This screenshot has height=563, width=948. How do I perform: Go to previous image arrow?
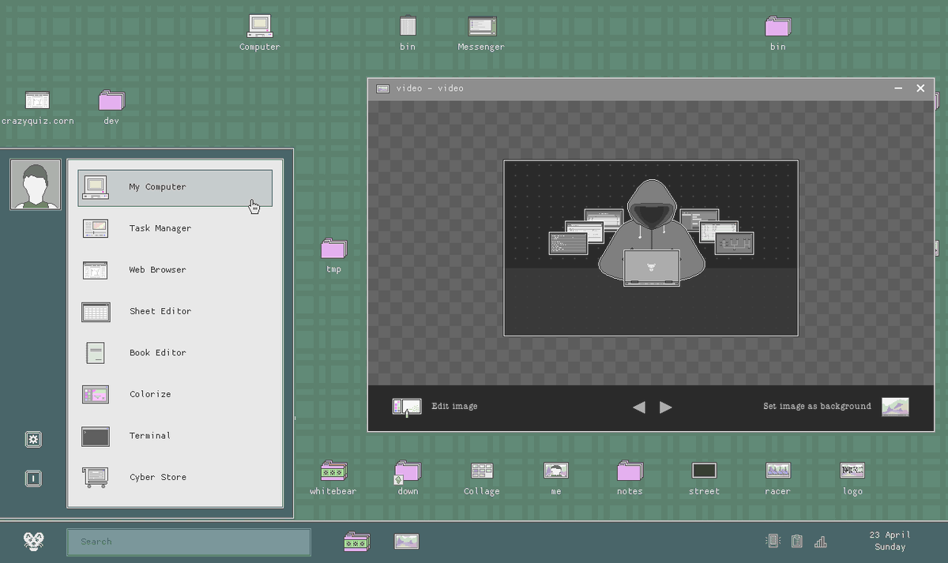pos(639,407)
